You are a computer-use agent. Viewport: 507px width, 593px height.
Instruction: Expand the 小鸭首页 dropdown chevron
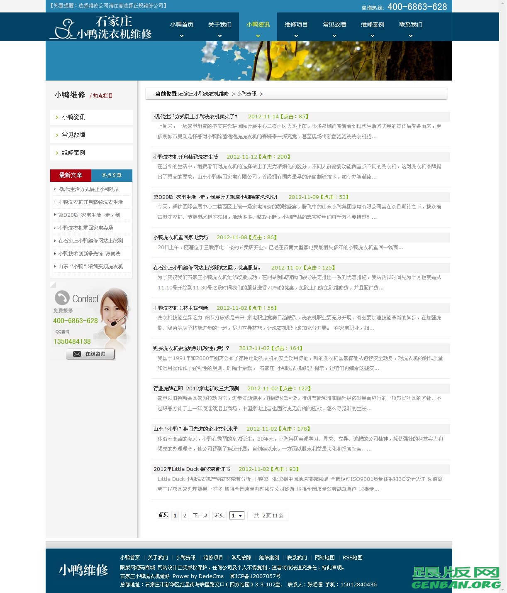(x=181, y=36)
